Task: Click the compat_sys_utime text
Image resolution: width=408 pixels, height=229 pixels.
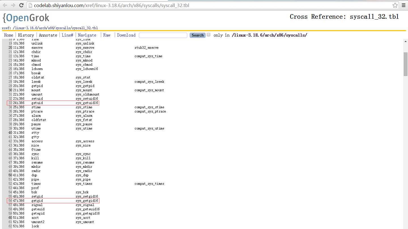Action: (149, 128)
